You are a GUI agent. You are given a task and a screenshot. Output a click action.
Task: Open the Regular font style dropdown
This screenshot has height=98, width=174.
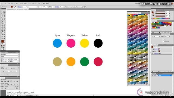coord(10,57)
